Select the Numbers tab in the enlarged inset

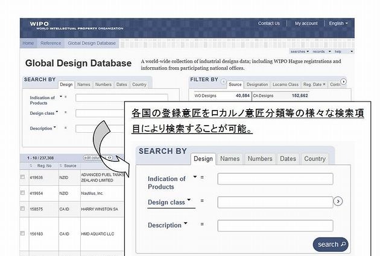click(x=260, y=159)
